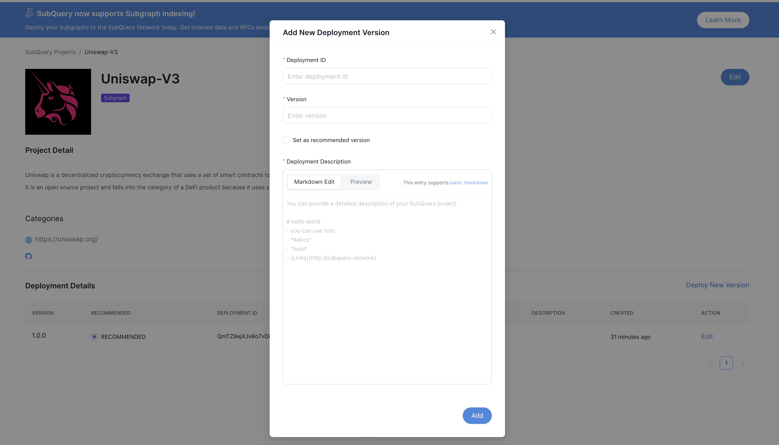779x445 pixels.
Task: Select the RECOMMENDED radio button for 1.0.0
Action: (94, 337)
